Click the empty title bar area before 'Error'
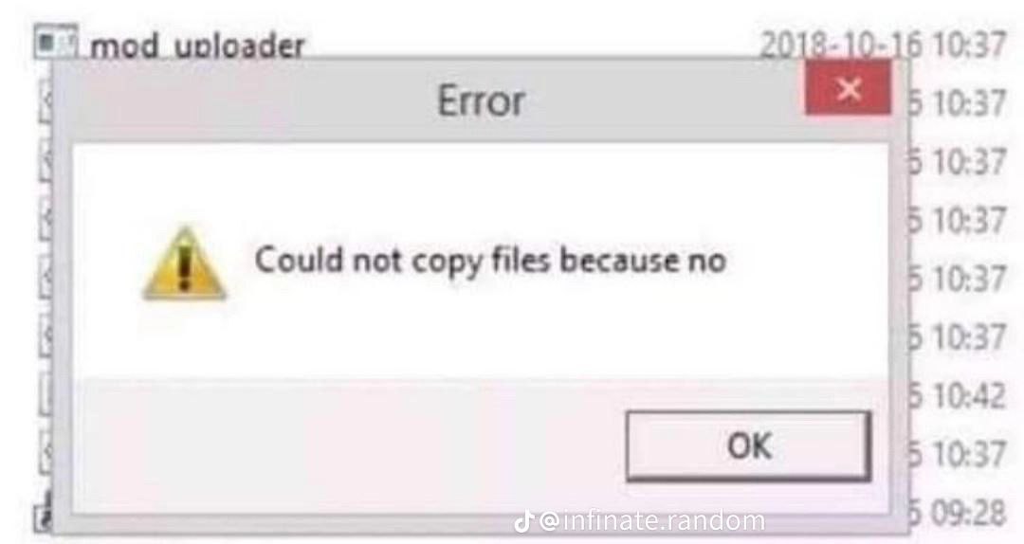 (x=248, y=101)
